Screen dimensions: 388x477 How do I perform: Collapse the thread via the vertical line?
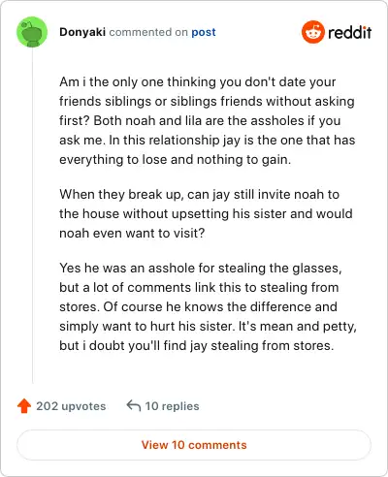32,215
